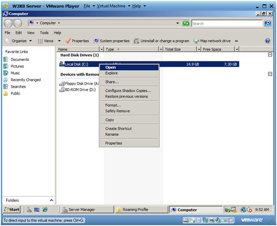Open the View menu in menu bar
Viewport: 277px width, 226px height.
31,33
